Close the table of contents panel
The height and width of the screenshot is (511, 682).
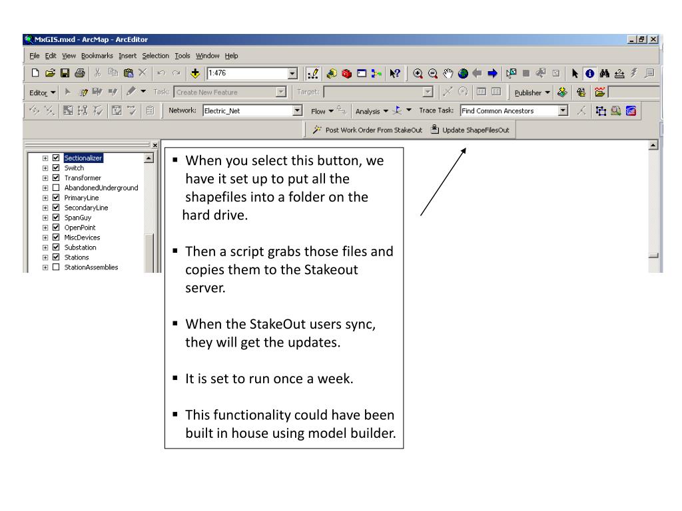155,145
